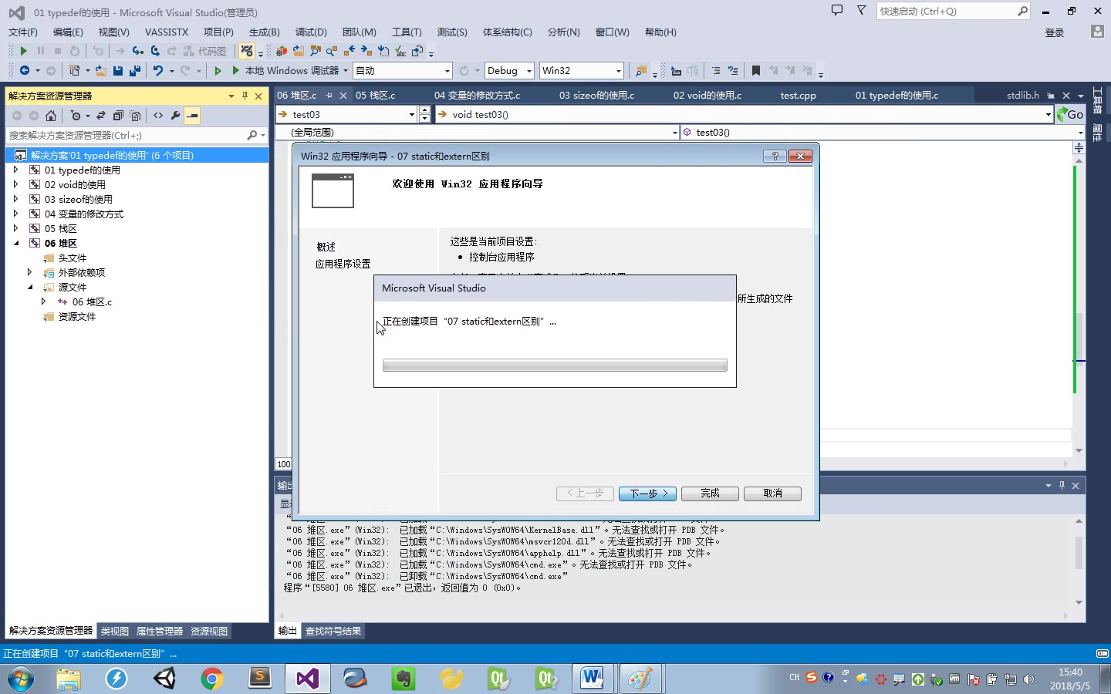Expand the 外部依赖项 node

click(29, 272)
